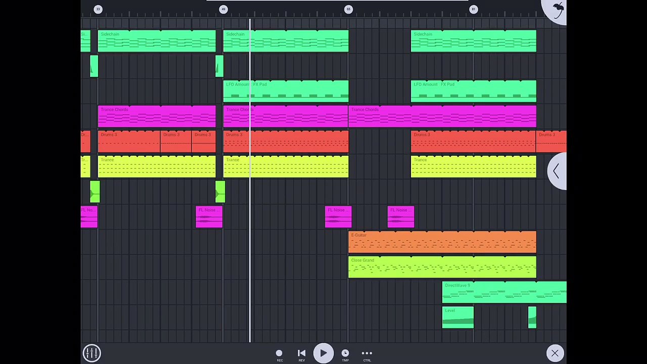Screen dimensions: 647x364
Task: Expand the side panel chevron arrow
Action: (x=557, y=171)
